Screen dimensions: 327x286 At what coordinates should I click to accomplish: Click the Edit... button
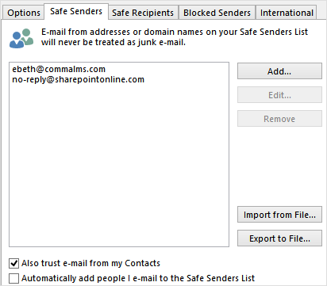279,95
